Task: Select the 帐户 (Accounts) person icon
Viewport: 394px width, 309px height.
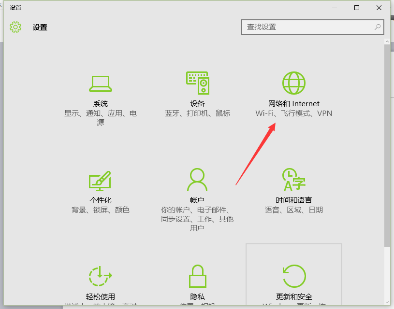Action: tap(197, 180)
